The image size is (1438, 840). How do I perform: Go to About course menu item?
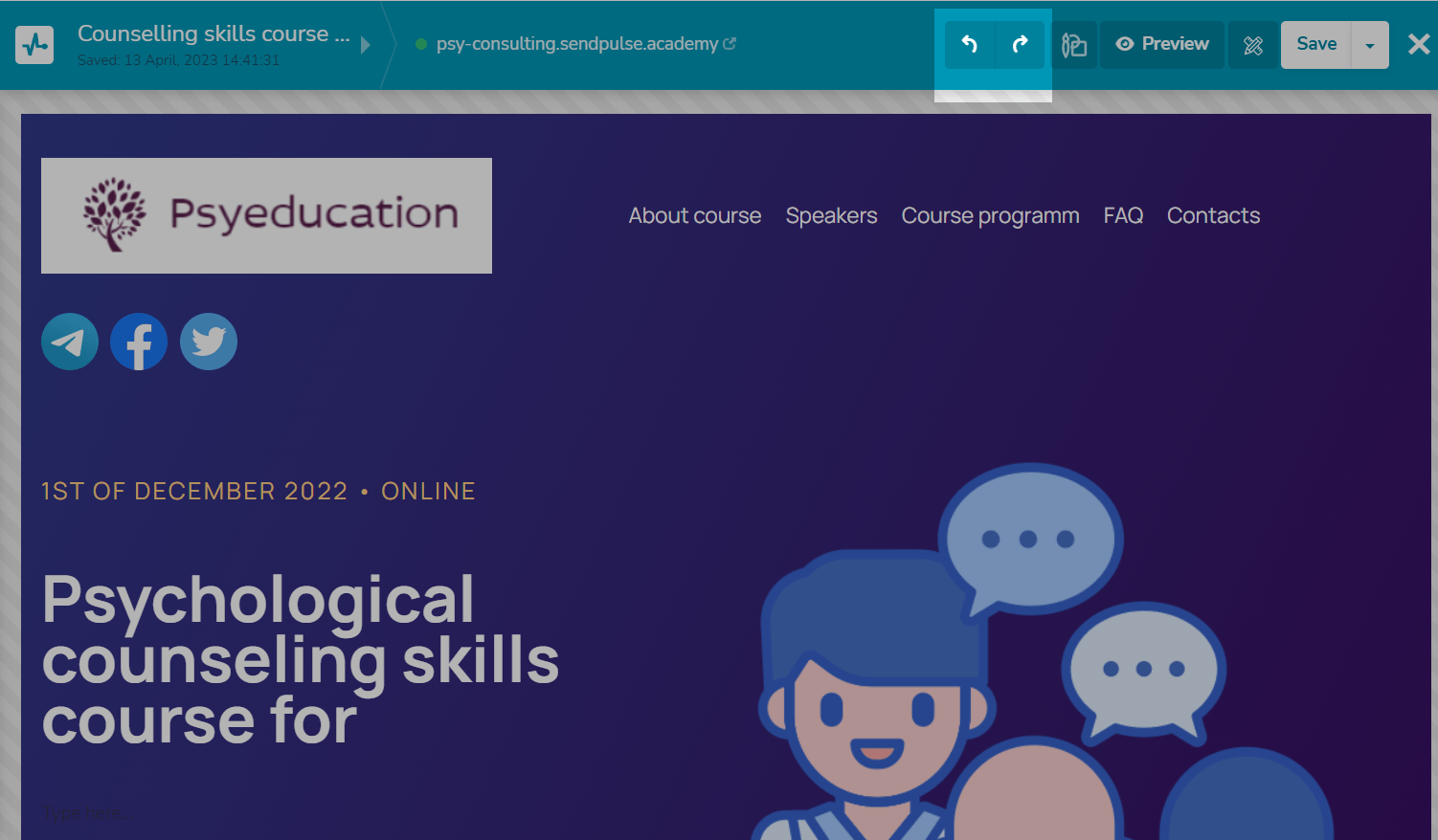tap(695, 215)
